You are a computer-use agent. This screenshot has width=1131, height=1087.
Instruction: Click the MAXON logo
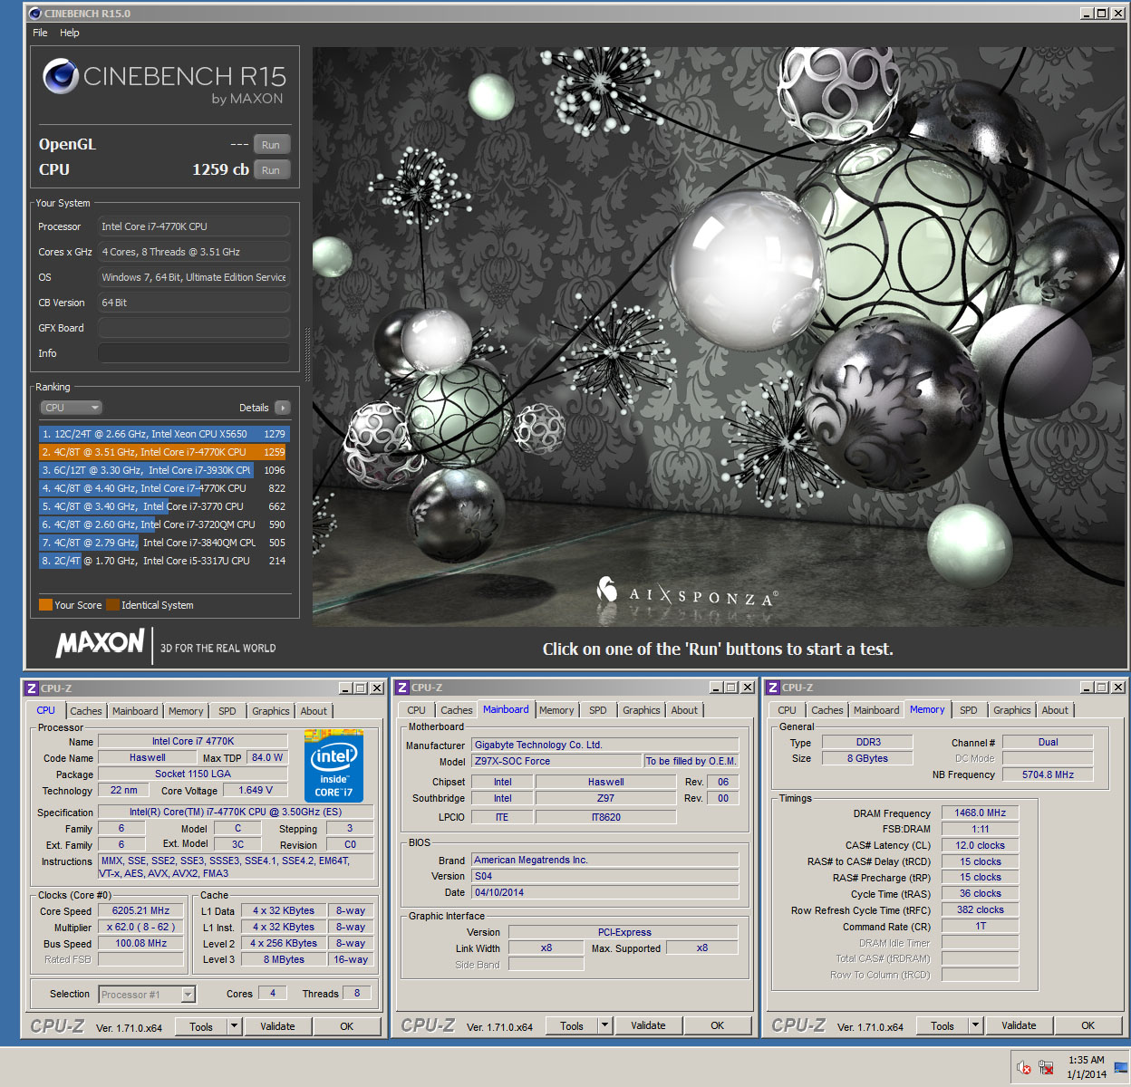(x=100, y=643)
